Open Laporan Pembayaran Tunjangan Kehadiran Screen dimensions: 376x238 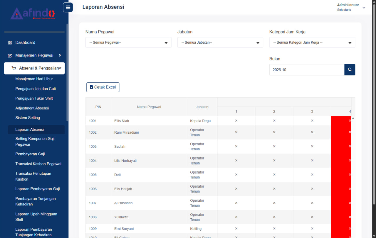33,232
